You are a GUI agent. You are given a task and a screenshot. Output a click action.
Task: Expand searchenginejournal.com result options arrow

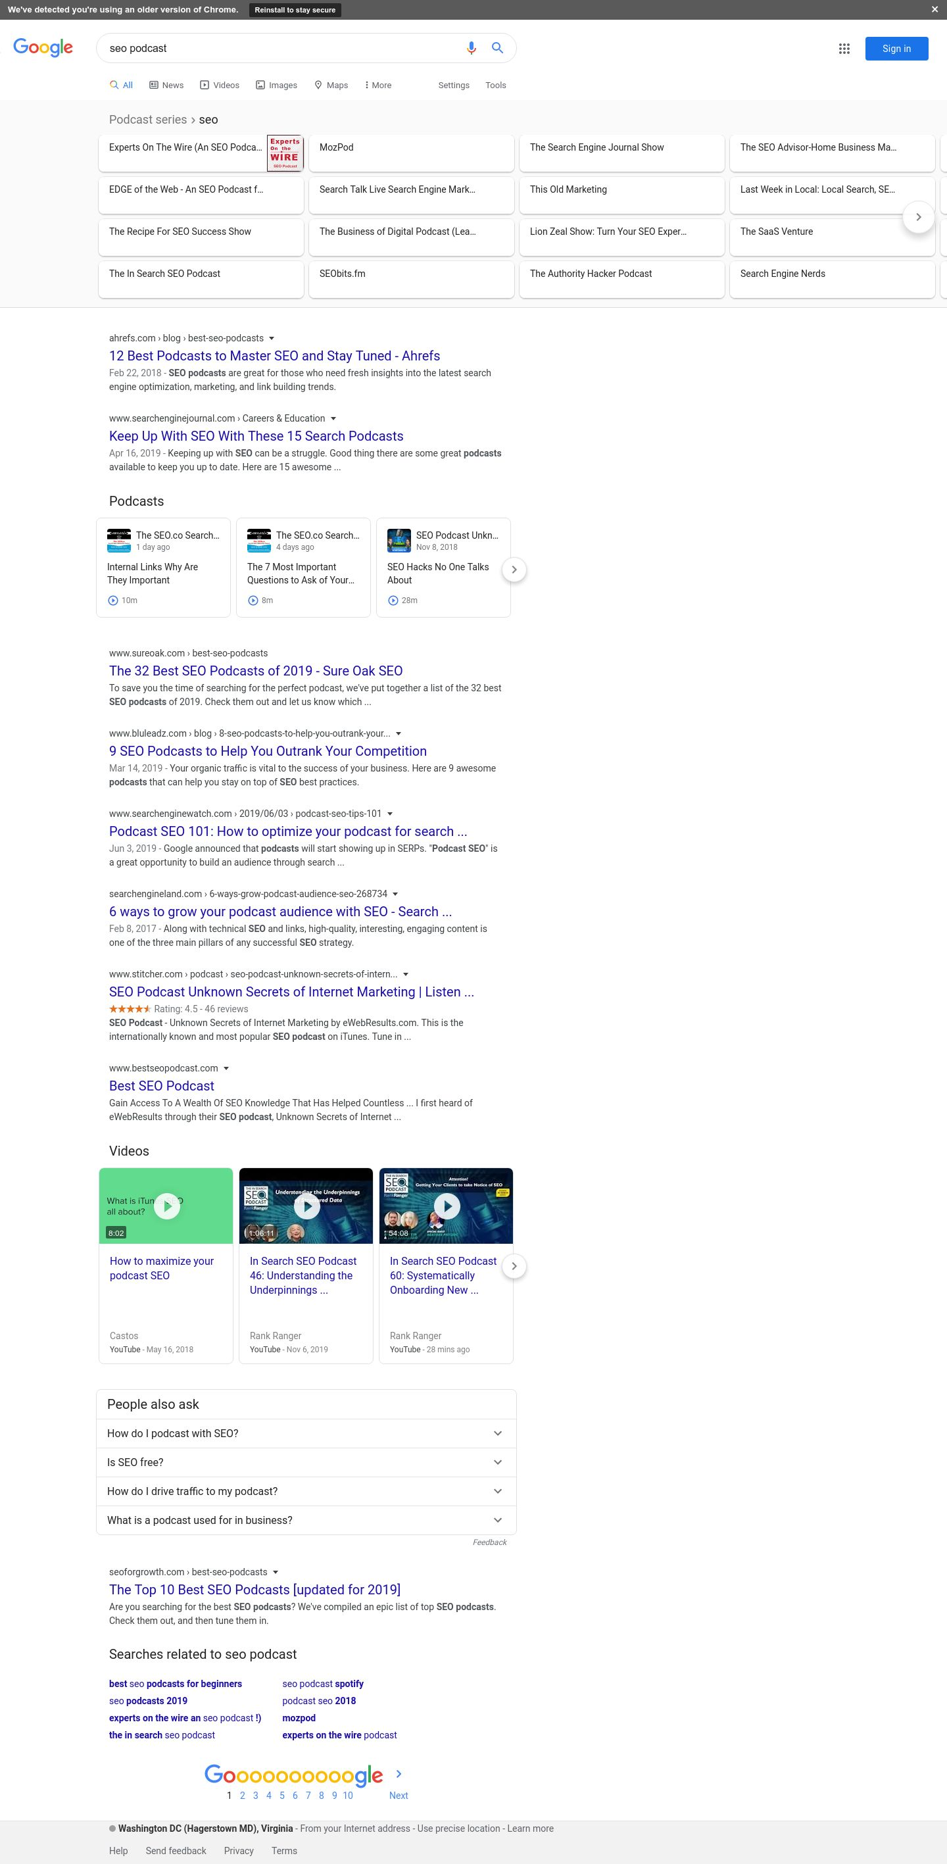pos(333,418)
